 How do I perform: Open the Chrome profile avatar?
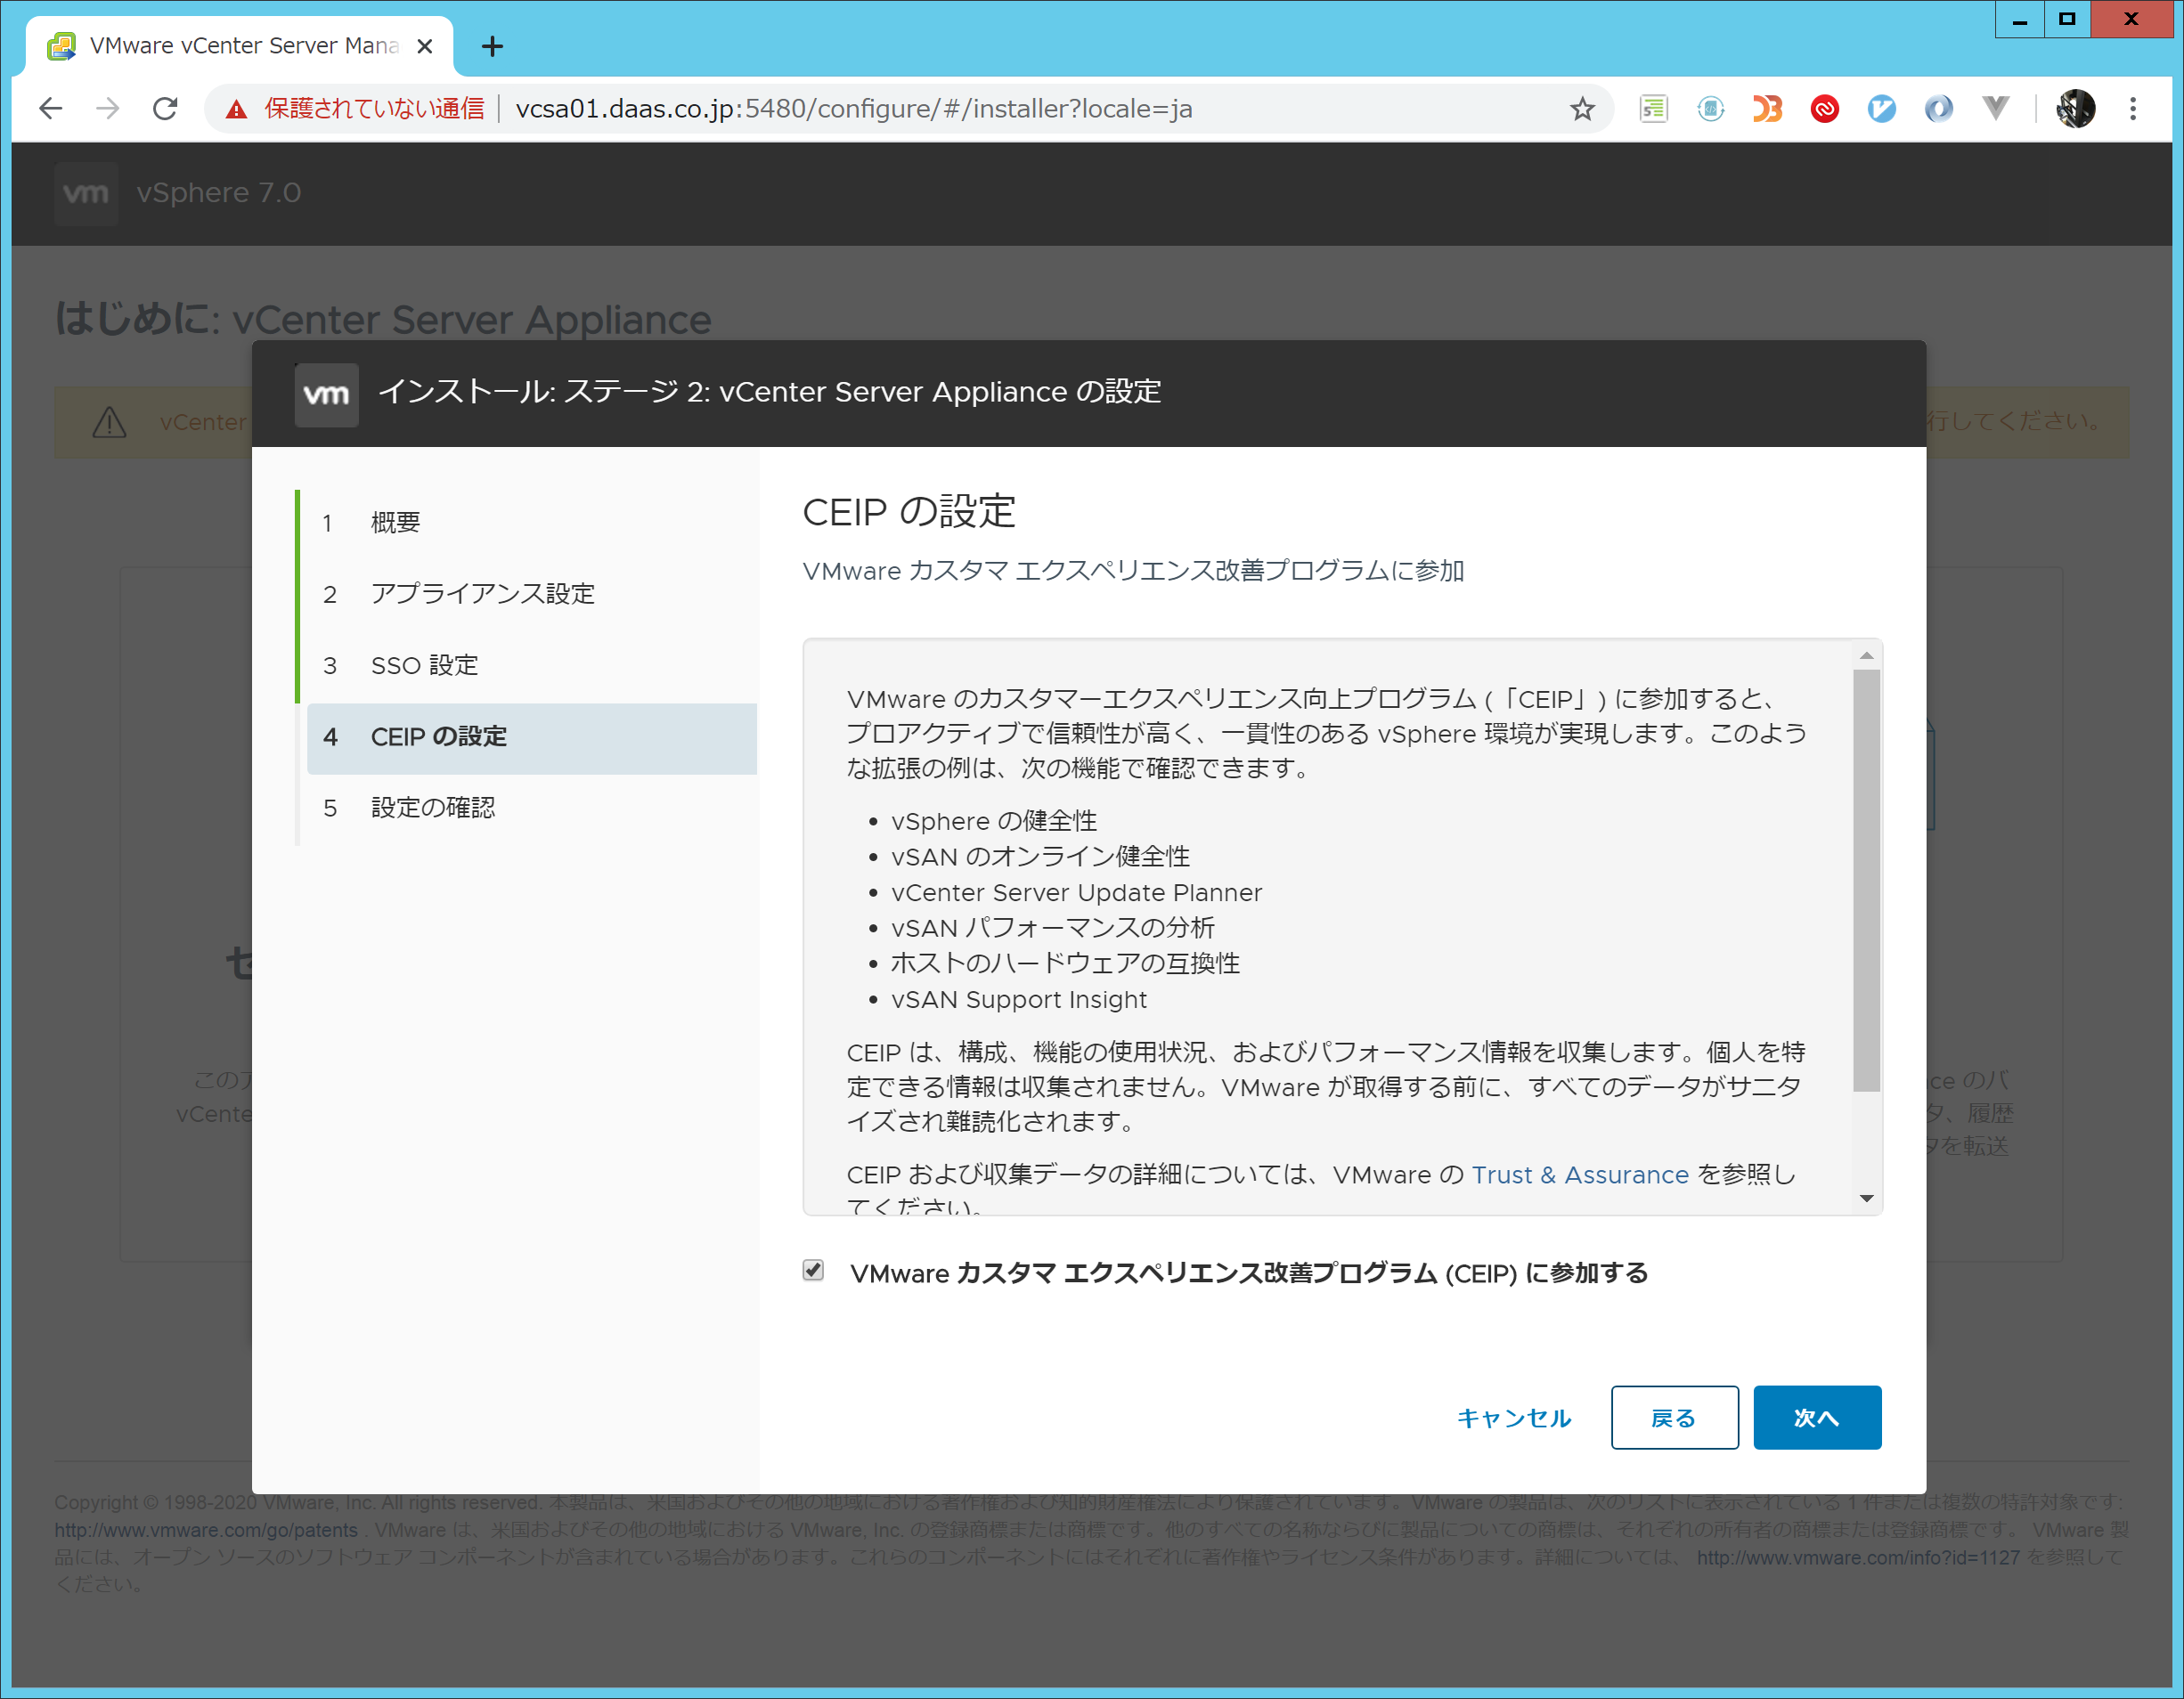(2076, 108)
